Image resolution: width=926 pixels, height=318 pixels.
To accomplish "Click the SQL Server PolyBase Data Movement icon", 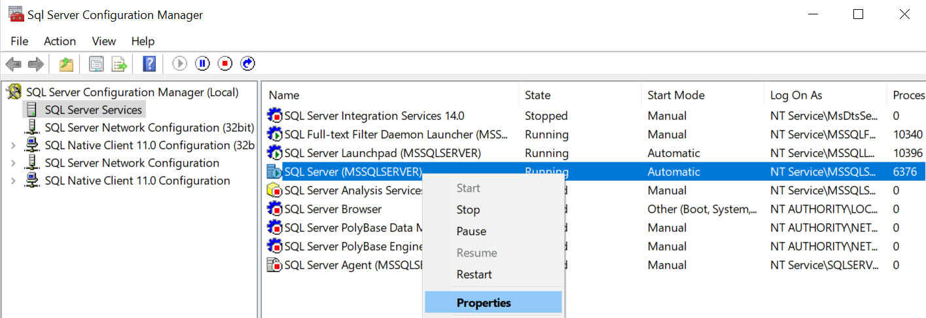I will click(x=275, y=228).
